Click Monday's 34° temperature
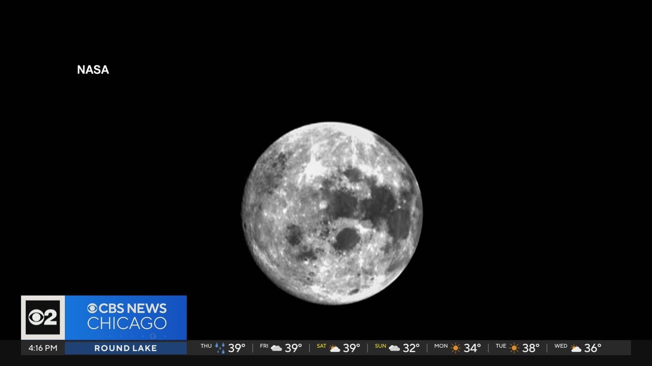Viewport: 652px width, 366px height. tap(472, 348)
